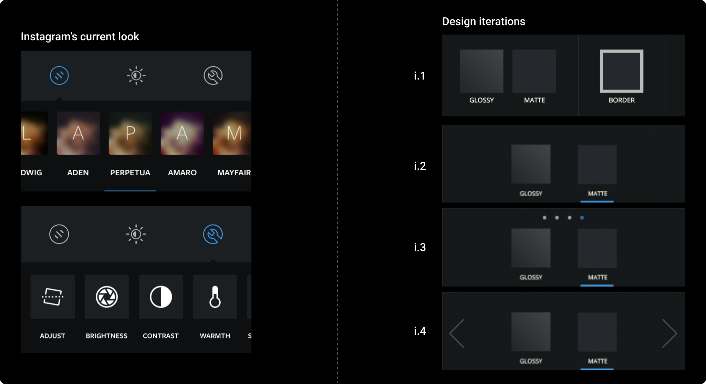706x384 pixels.
Task: Select the highlighted blue wrench icon in lower panel
Action: point(213,234)
